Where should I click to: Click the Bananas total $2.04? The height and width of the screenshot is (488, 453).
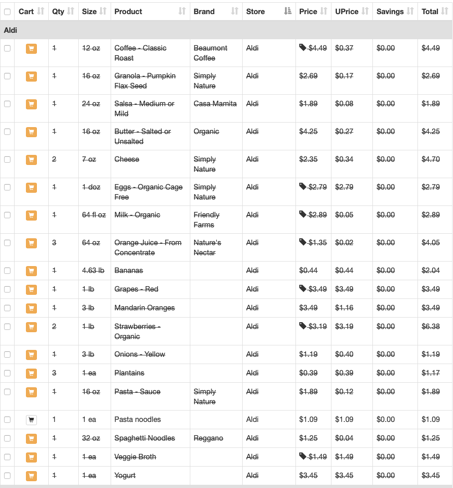tap(431, 271)
